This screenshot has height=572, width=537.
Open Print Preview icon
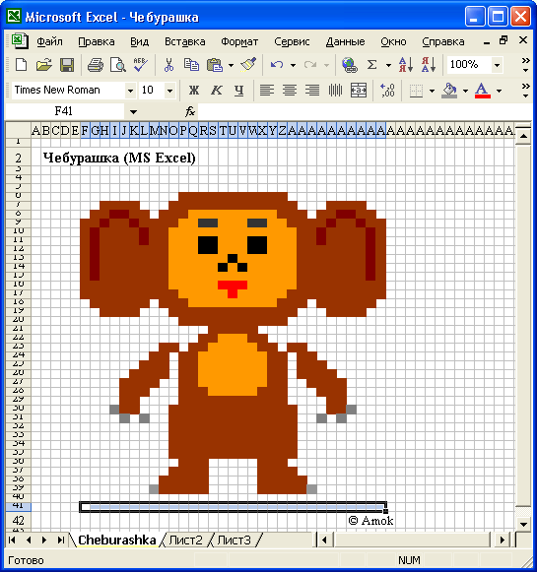tap(118, 65)
